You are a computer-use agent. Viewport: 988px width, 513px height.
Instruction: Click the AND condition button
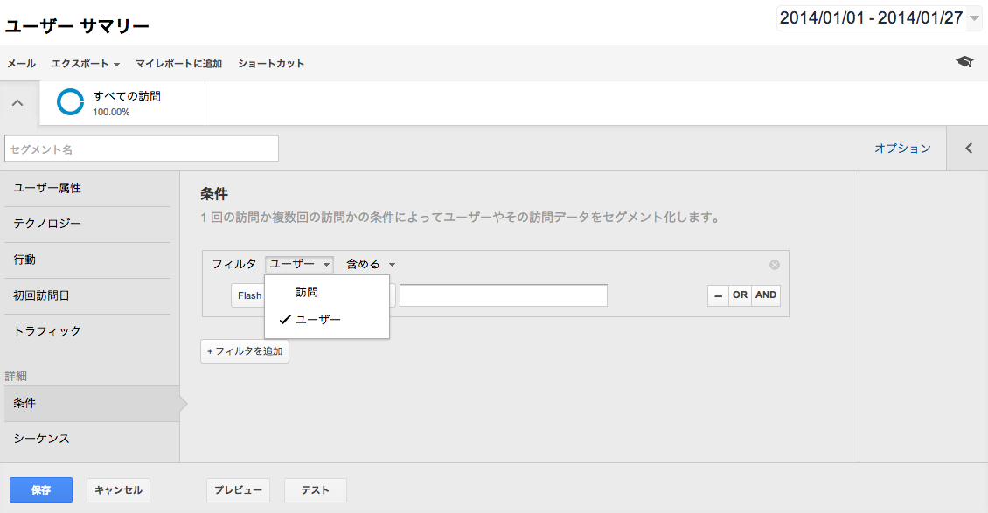click(x=766, y=295)
